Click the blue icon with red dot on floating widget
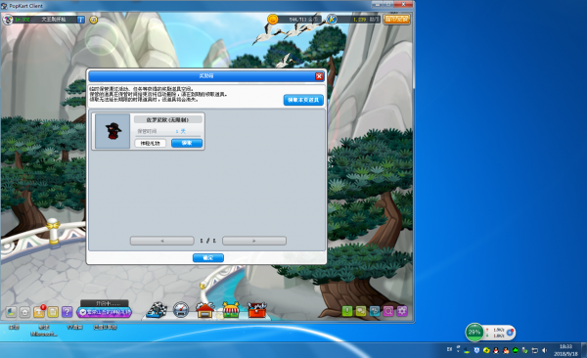 (x=510, y=333)
